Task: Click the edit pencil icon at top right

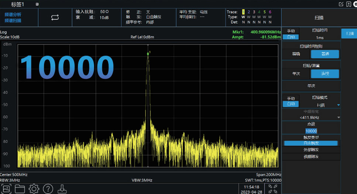Action: point(341,4)
